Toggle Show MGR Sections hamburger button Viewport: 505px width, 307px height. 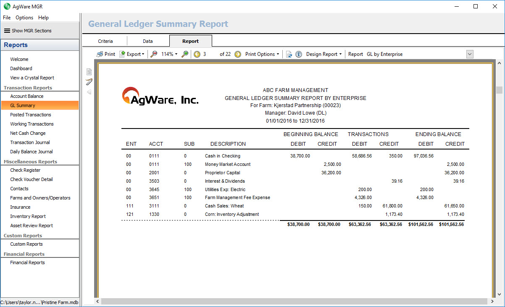pyautogui.click(x=7, y=31)
